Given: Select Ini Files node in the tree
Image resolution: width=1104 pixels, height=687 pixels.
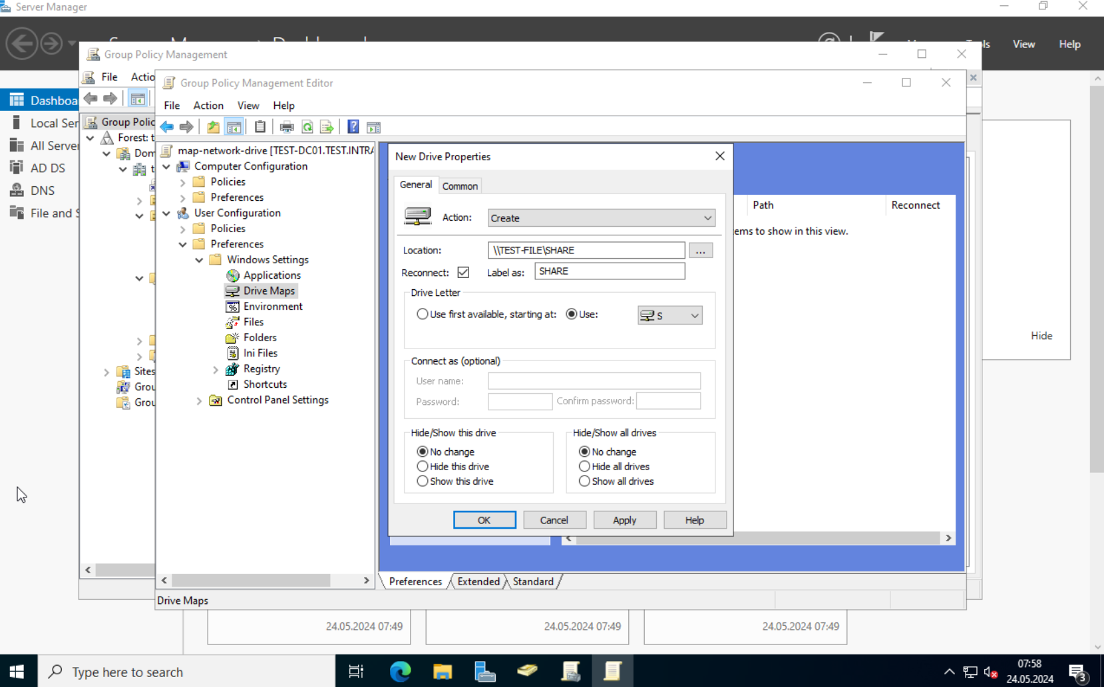Looking at the screenshot, I should tap(260, 353).
